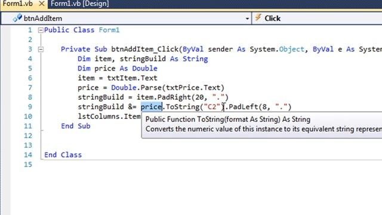This screenshot has height=215, width=382.
Task: Click ToString on line 9
Action: coord(183,107)
